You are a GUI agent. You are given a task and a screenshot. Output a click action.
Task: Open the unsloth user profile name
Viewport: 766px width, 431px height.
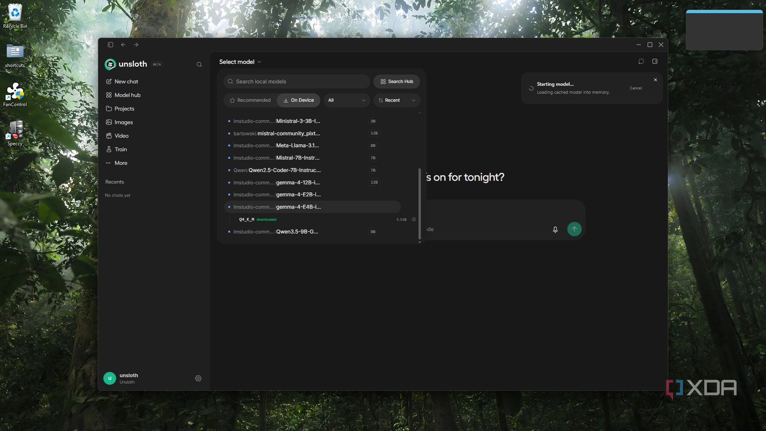[129, 375]
